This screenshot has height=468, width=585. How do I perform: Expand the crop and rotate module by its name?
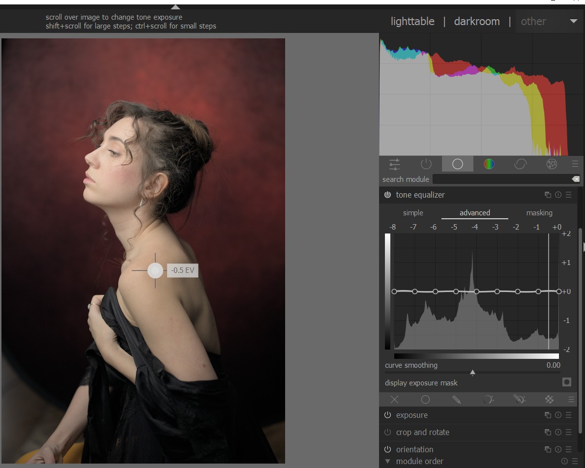(x=423, y=432)
